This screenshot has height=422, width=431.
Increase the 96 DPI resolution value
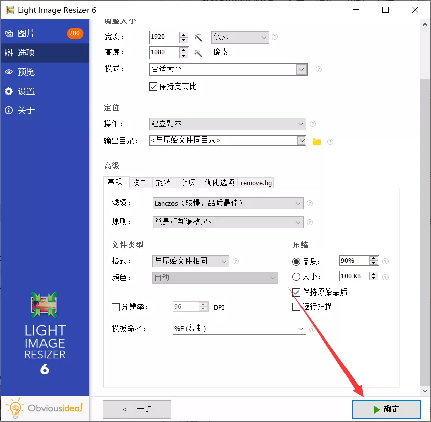[203, 304]
